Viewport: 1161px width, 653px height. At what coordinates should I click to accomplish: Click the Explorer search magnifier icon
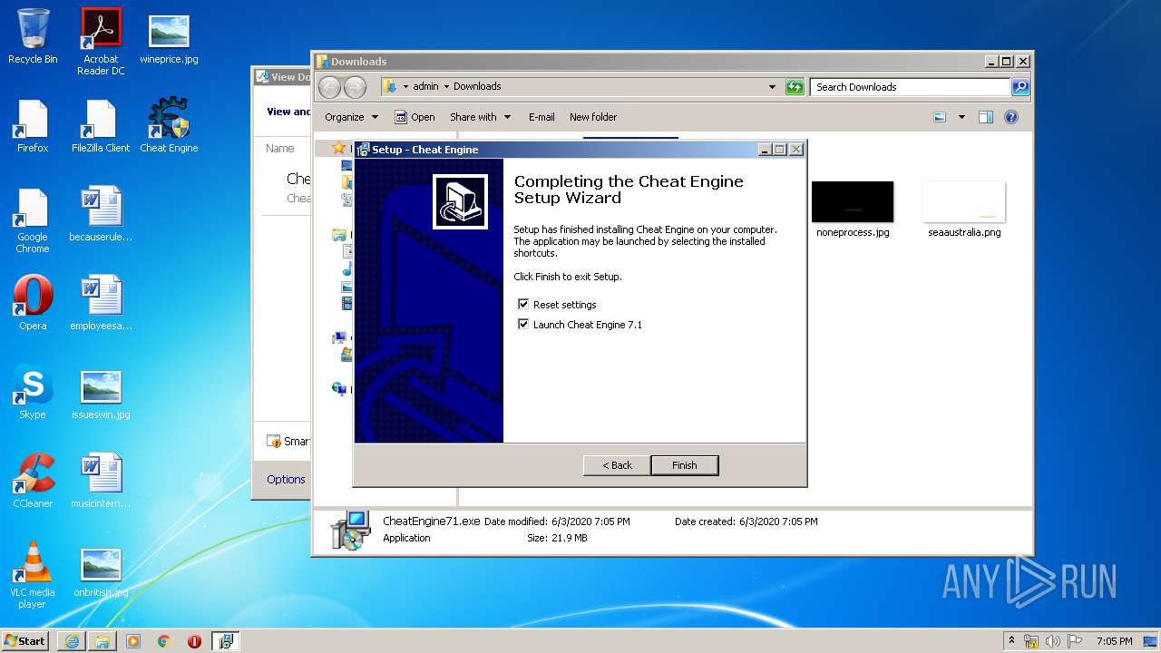tap(1020, 87)
